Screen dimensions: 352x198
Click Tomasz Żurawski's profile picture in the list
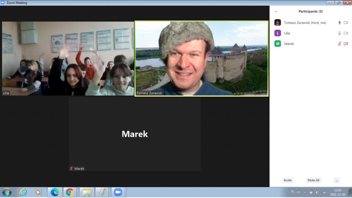click(277, 23)
